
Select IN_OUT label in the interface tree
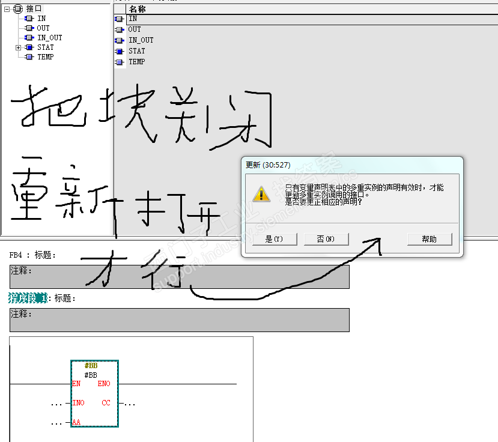click(50, 38)
